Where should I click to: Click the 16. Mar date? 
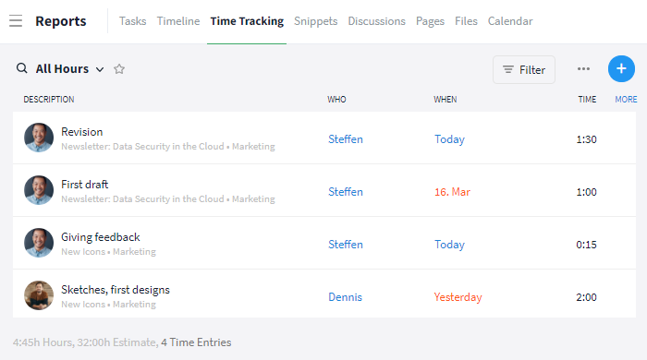pos(452,192)
